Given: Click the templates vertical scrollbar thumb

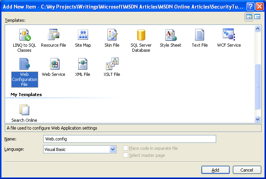Looking at the screenshot, I should [x=257, y=86].
